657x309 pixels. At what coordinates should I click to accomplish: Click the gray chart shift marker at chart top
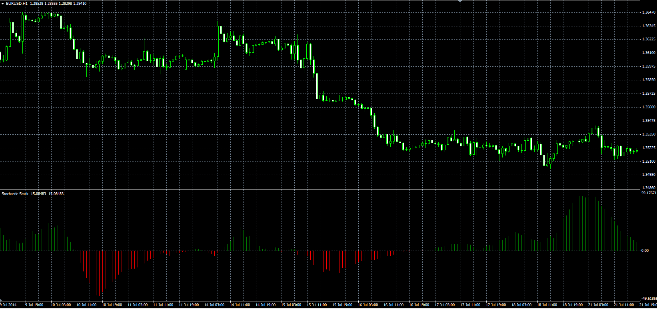[460, 2]
